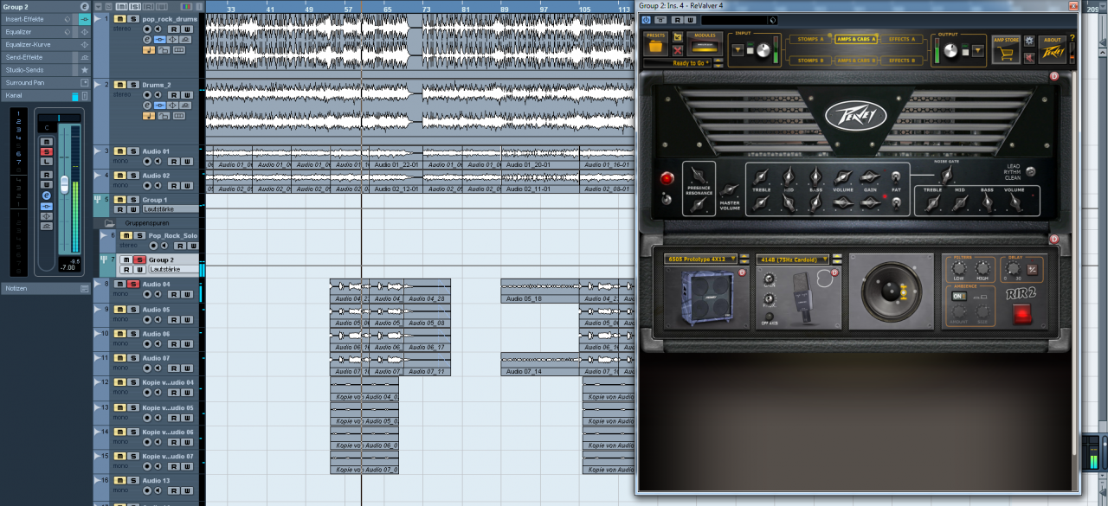
Task: Mute the pop_rock_drums track
Action: point(121,18)
